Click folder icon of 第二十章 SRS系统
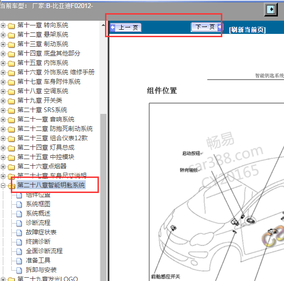284x281 pixels. 11,110
